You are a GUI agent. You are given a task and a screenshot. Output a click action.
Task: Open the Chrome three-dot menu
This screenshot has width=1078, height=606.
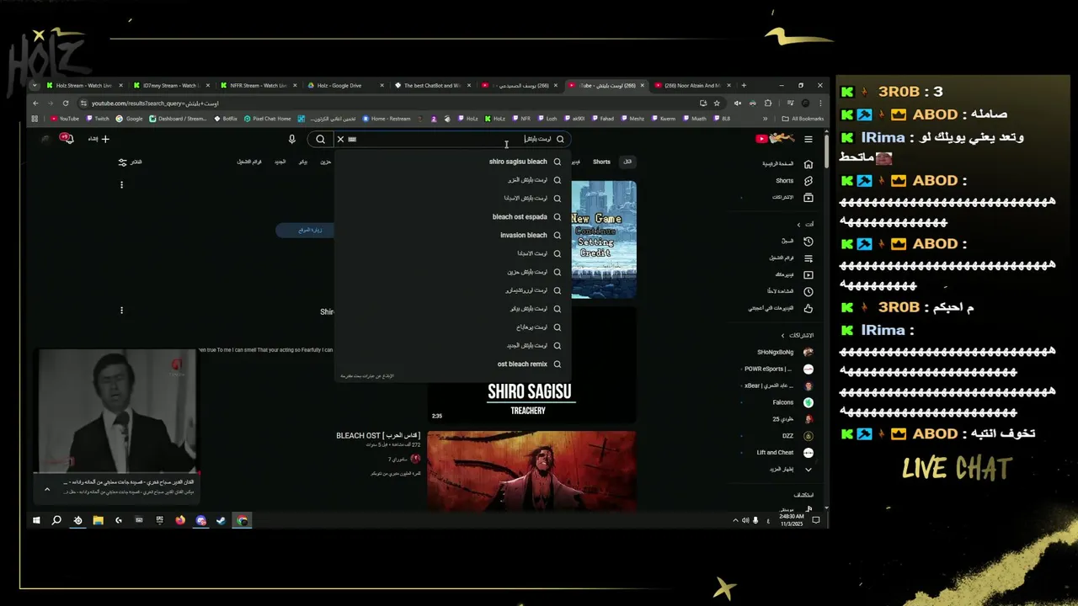pyautogui.click(x=820, y=104)
